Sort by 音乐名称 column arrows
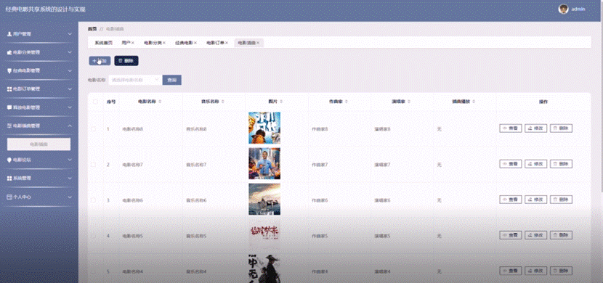The height and width of the screenshot is (283, 603). (x=223, y=102)
